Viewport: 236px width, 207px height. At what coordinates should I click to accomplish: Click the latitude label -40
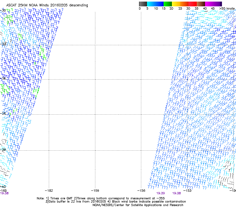pos(3,187)
